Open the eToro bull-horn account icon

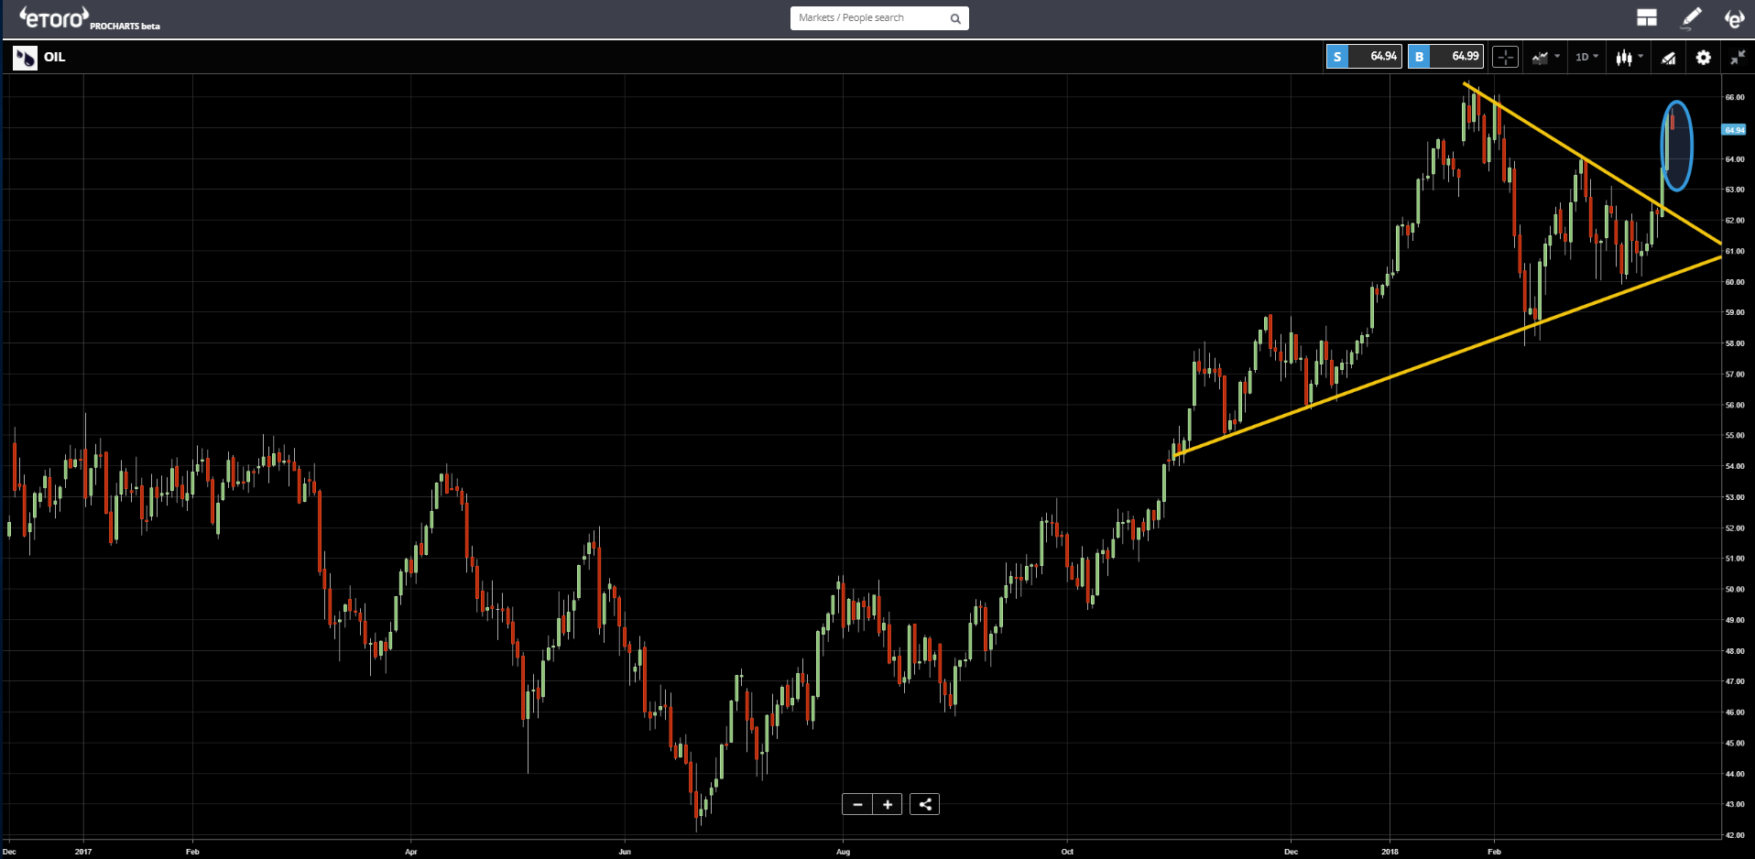coord(1734,18)
